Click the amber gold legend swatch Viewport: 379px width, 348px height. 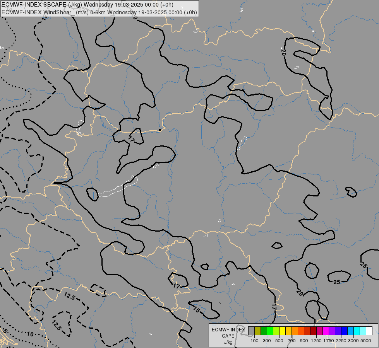pos(288,331)
